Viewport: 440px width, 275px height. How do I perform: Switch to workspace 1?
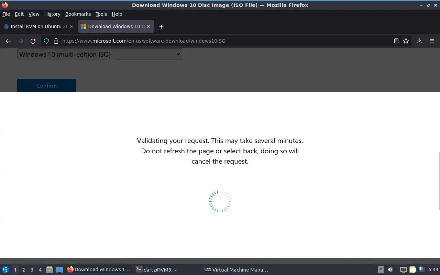click(x=15, y=270)
